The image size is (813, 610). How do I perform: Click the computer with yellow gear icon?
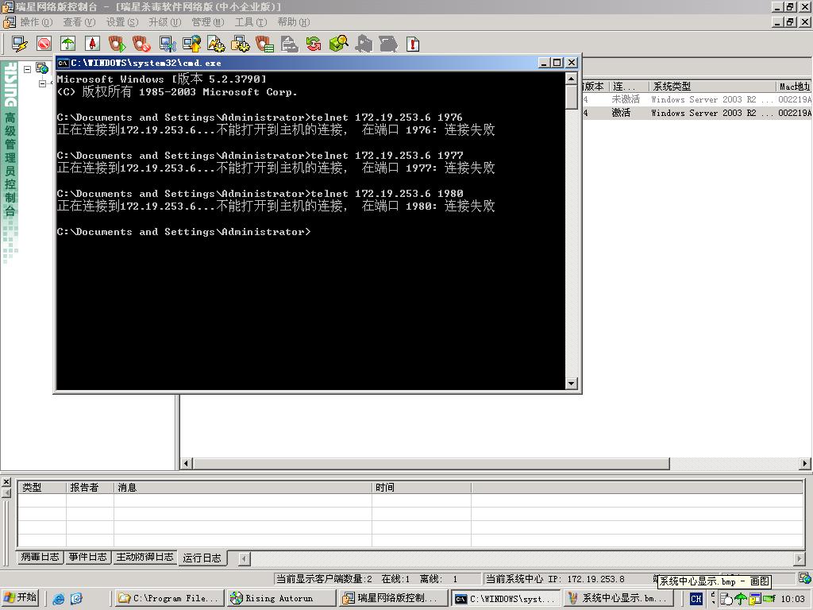coord(240,44)
